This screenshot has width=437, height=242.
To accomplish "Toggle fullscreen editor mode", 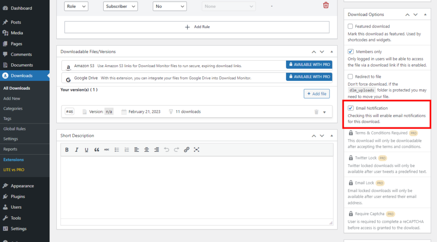I will tap(196, 150).
